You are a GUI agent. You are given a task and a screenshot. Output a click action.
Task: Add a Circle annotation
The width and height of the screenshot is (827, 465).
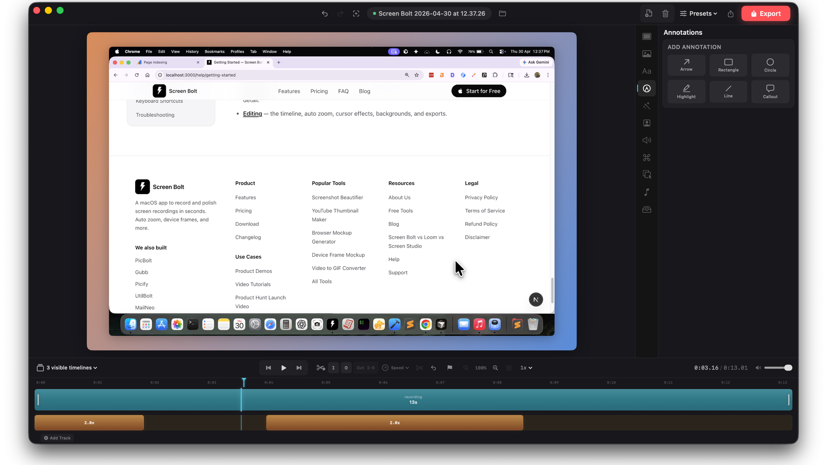pos(770,65)
